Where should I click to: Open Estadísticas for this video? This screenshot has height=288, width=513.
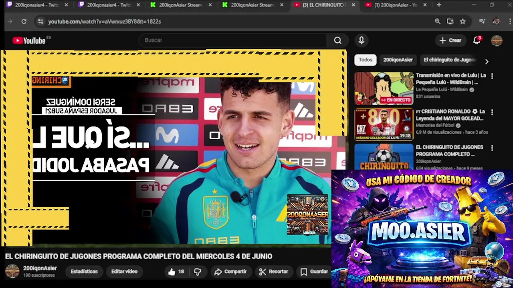click(x=84, y=272)
